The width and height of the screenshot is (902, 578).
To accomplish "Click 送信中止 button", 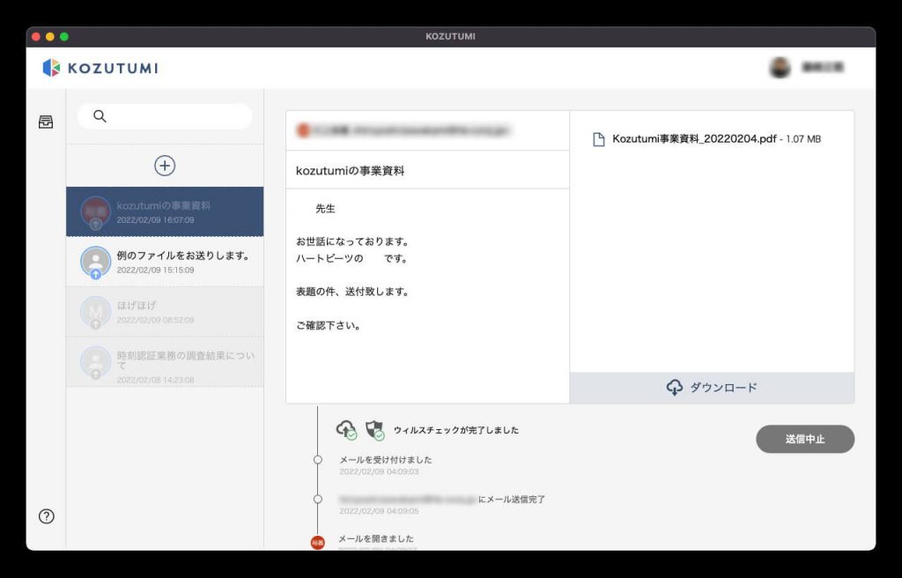I will point(805,439).
